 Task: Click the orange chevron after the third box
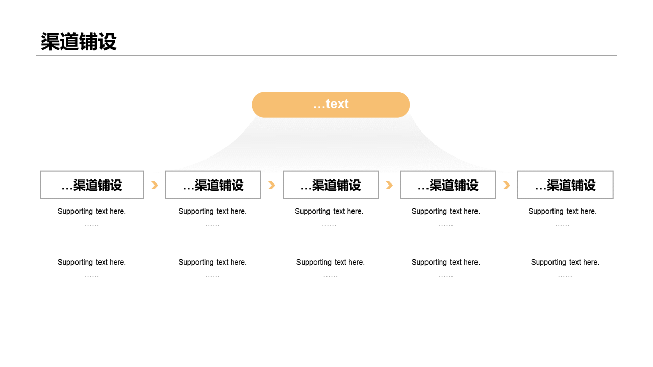pos(389,185)
